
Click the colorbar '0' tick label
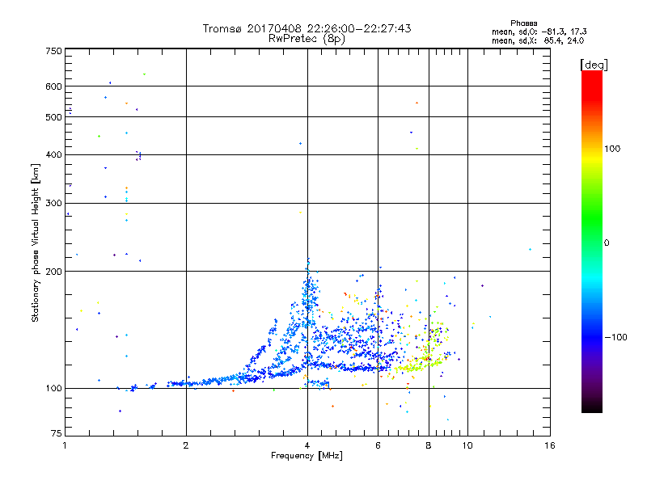[607, 242]
